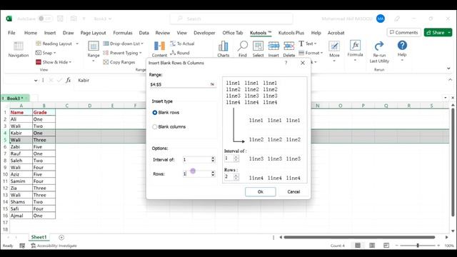Open the Share button dropdown arrow
This screenshot has width=457, height=257.
pyautogui.click(x=449, y=33)
